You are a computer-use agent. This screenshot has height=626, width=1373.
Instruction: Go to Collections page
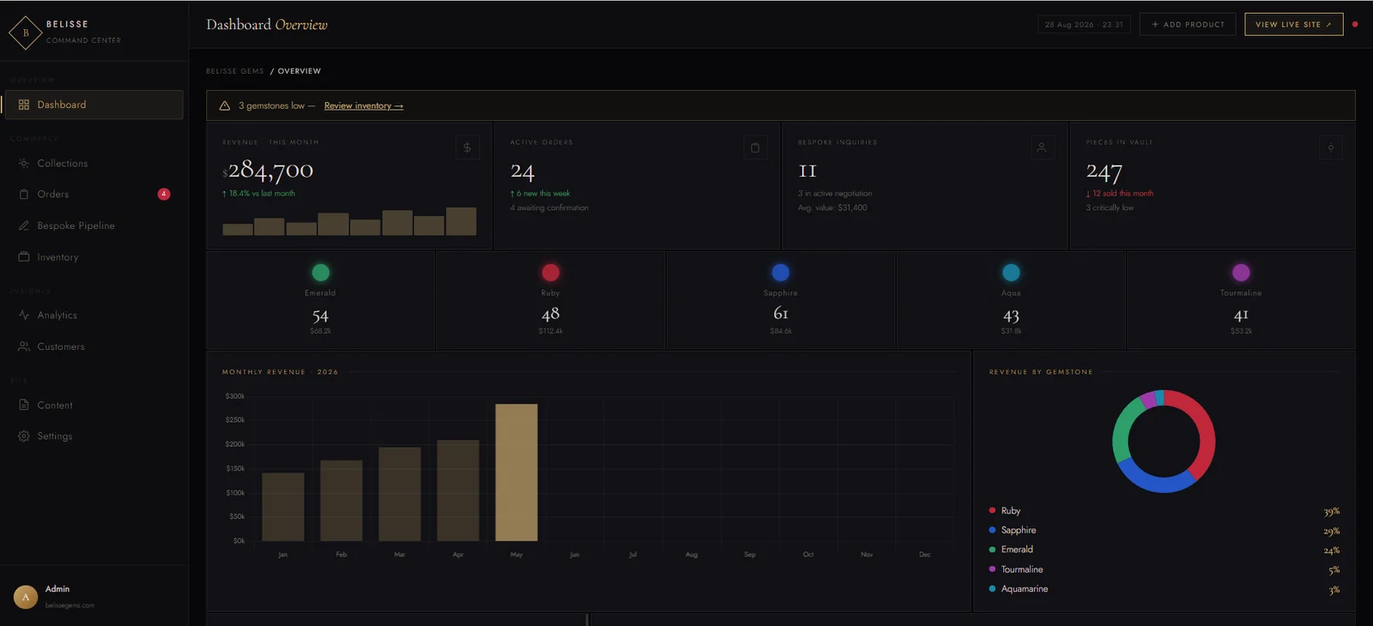pyautogui.click(x=94, y=163)
